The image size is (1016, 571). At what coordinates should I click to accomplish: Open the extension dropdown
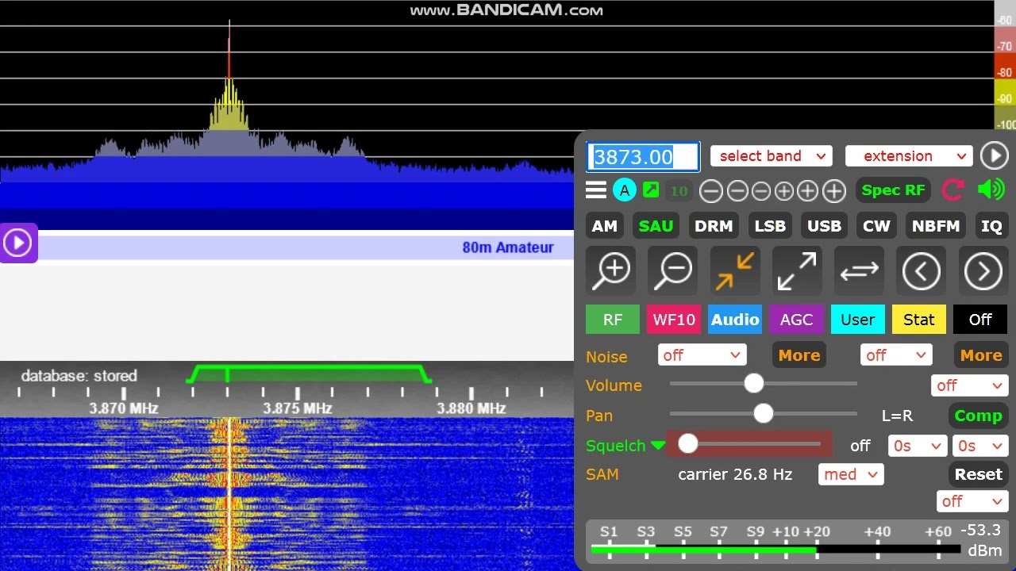tap(908, 156)
